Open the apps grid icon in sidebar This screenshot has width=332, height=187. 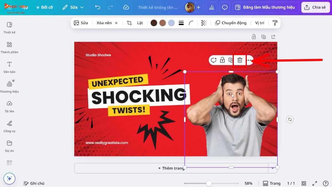(9, 163)
